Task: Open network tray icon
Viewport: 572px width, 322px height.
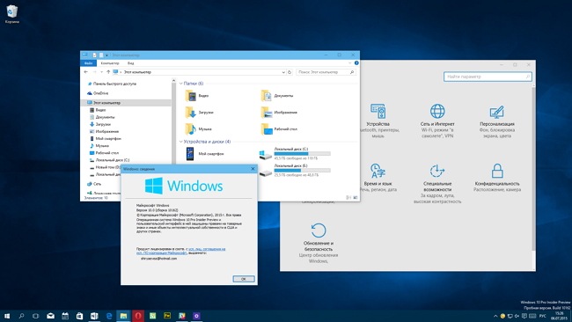Action: point(510,316)
